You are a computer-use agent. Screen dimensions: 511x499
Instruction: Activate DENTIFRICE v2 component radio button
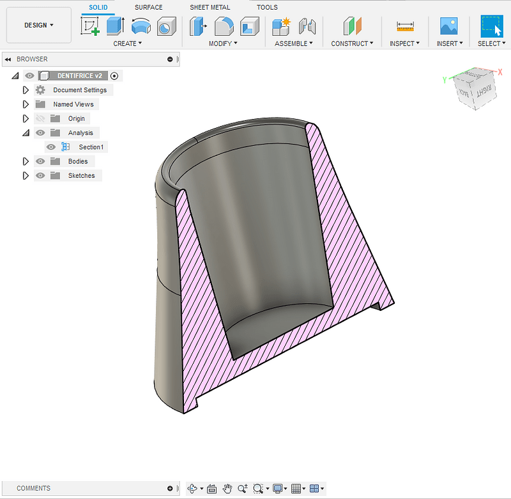[x=114, y=76]
